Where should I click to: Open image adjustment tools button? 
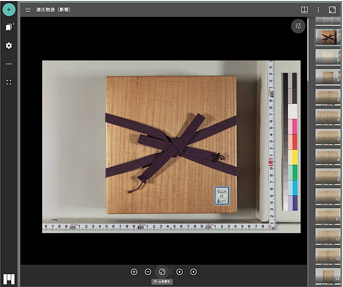coord(298,26)
